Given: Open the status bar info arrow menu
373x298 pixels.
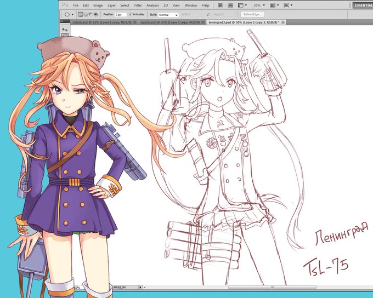Looking at the screenshot, I should 140,287.
